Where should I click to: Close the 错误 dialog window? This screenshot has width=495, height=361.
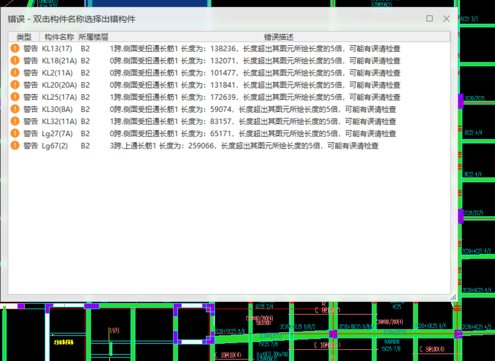[x=446, y=19]
